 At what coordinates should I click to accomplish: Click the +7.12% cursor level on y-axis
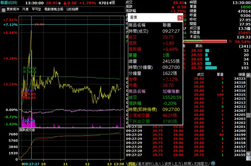(x=11, y=25)
